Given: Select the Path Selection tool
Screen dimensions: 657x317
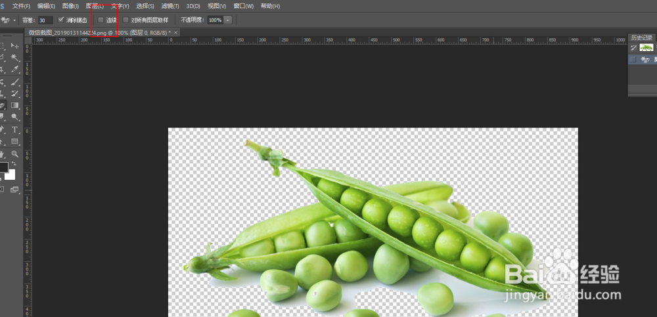Looking at the screenshot, I should point(2,142).
